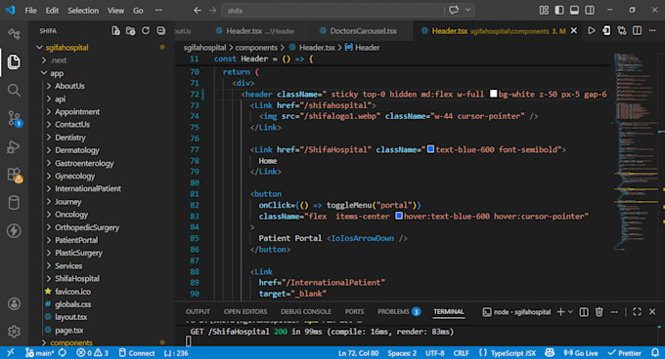The height and width of the screenshot is (359, 665).
Task: Switch to the DEBUG CONSOLE tab
Action: click(x=306, y=312)
